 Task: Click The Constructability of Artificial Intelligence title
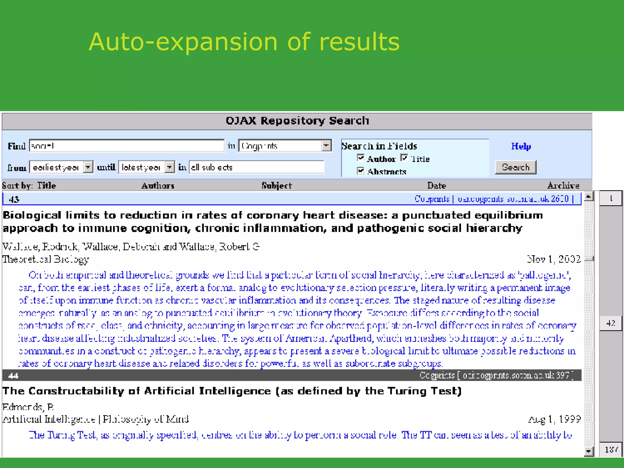pos(232,391)
